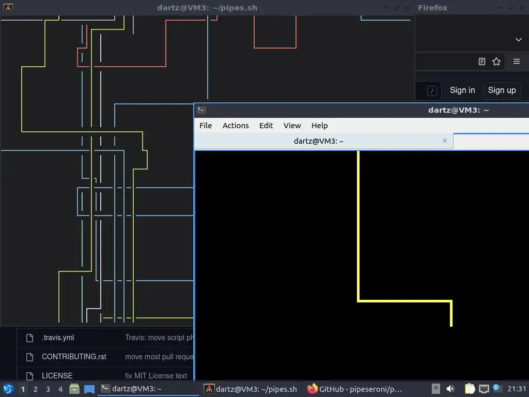Viewport: 529px width, 397px height.
Task: Click the file icon beside LICENSE
Action: click(29, 376)
